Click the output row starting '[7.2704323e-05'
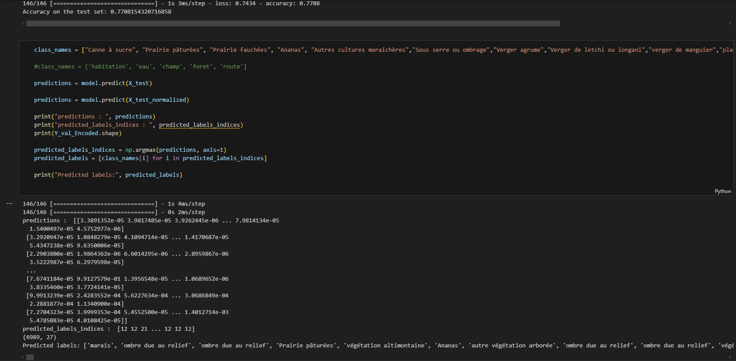Image resolution: width=736 pixels, height=361 pixels. [128, 312]
